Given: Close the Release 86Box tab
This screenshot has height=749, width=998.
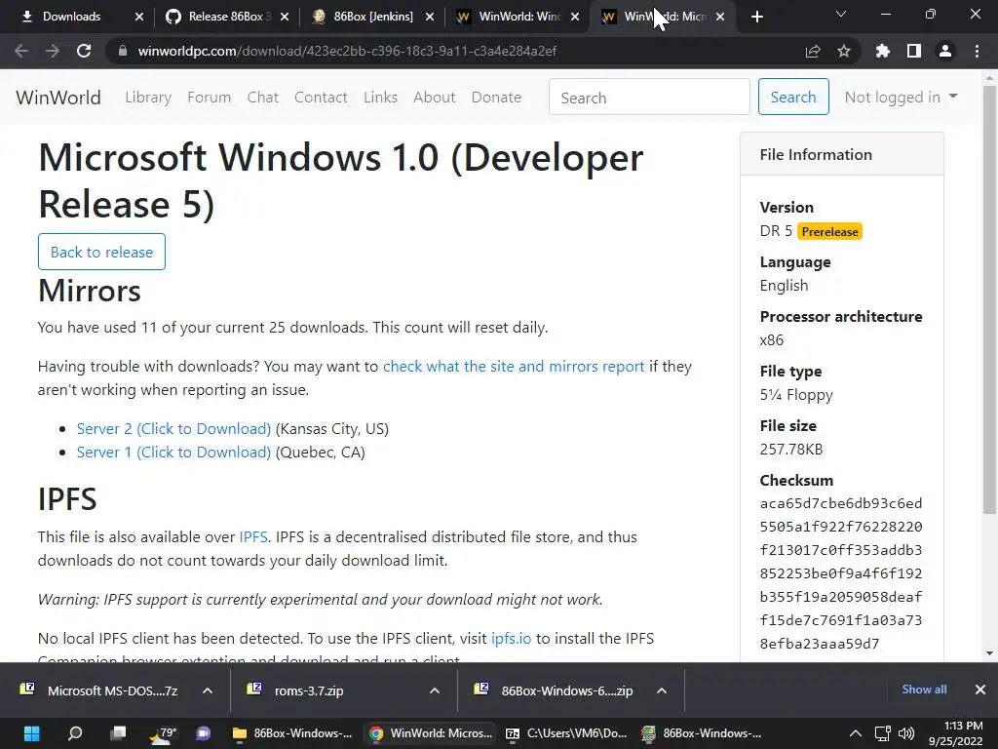Looking at the screenshot, I should [x=285, y=17].
